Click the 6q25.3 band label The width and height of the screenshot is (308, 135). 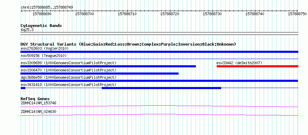[27, 30]
